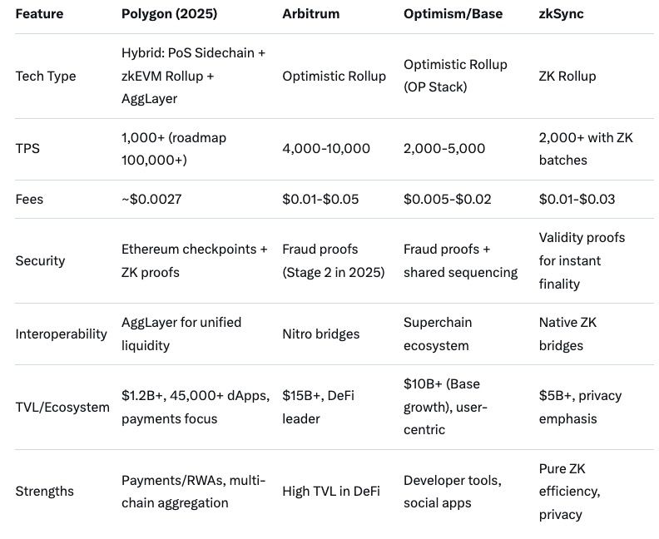Select the Tech Type row label
Viewport: 659px width, 539px height.
(45, 77)
